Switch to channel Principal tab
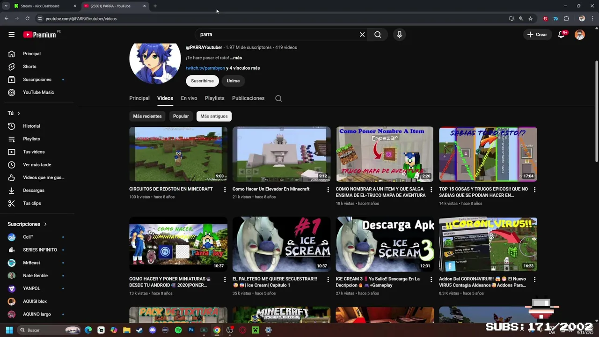The image size is (599, 337). (x=139, y=98)
